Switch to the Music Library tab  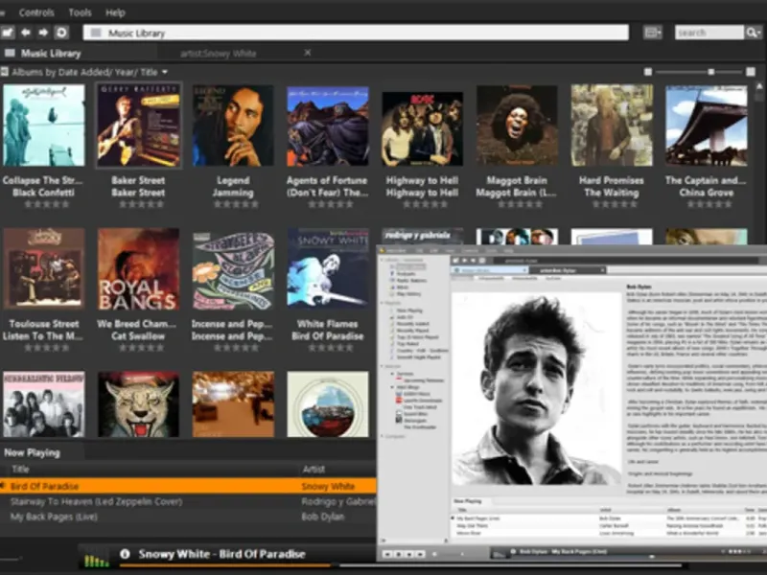click(x=51, y=54)
